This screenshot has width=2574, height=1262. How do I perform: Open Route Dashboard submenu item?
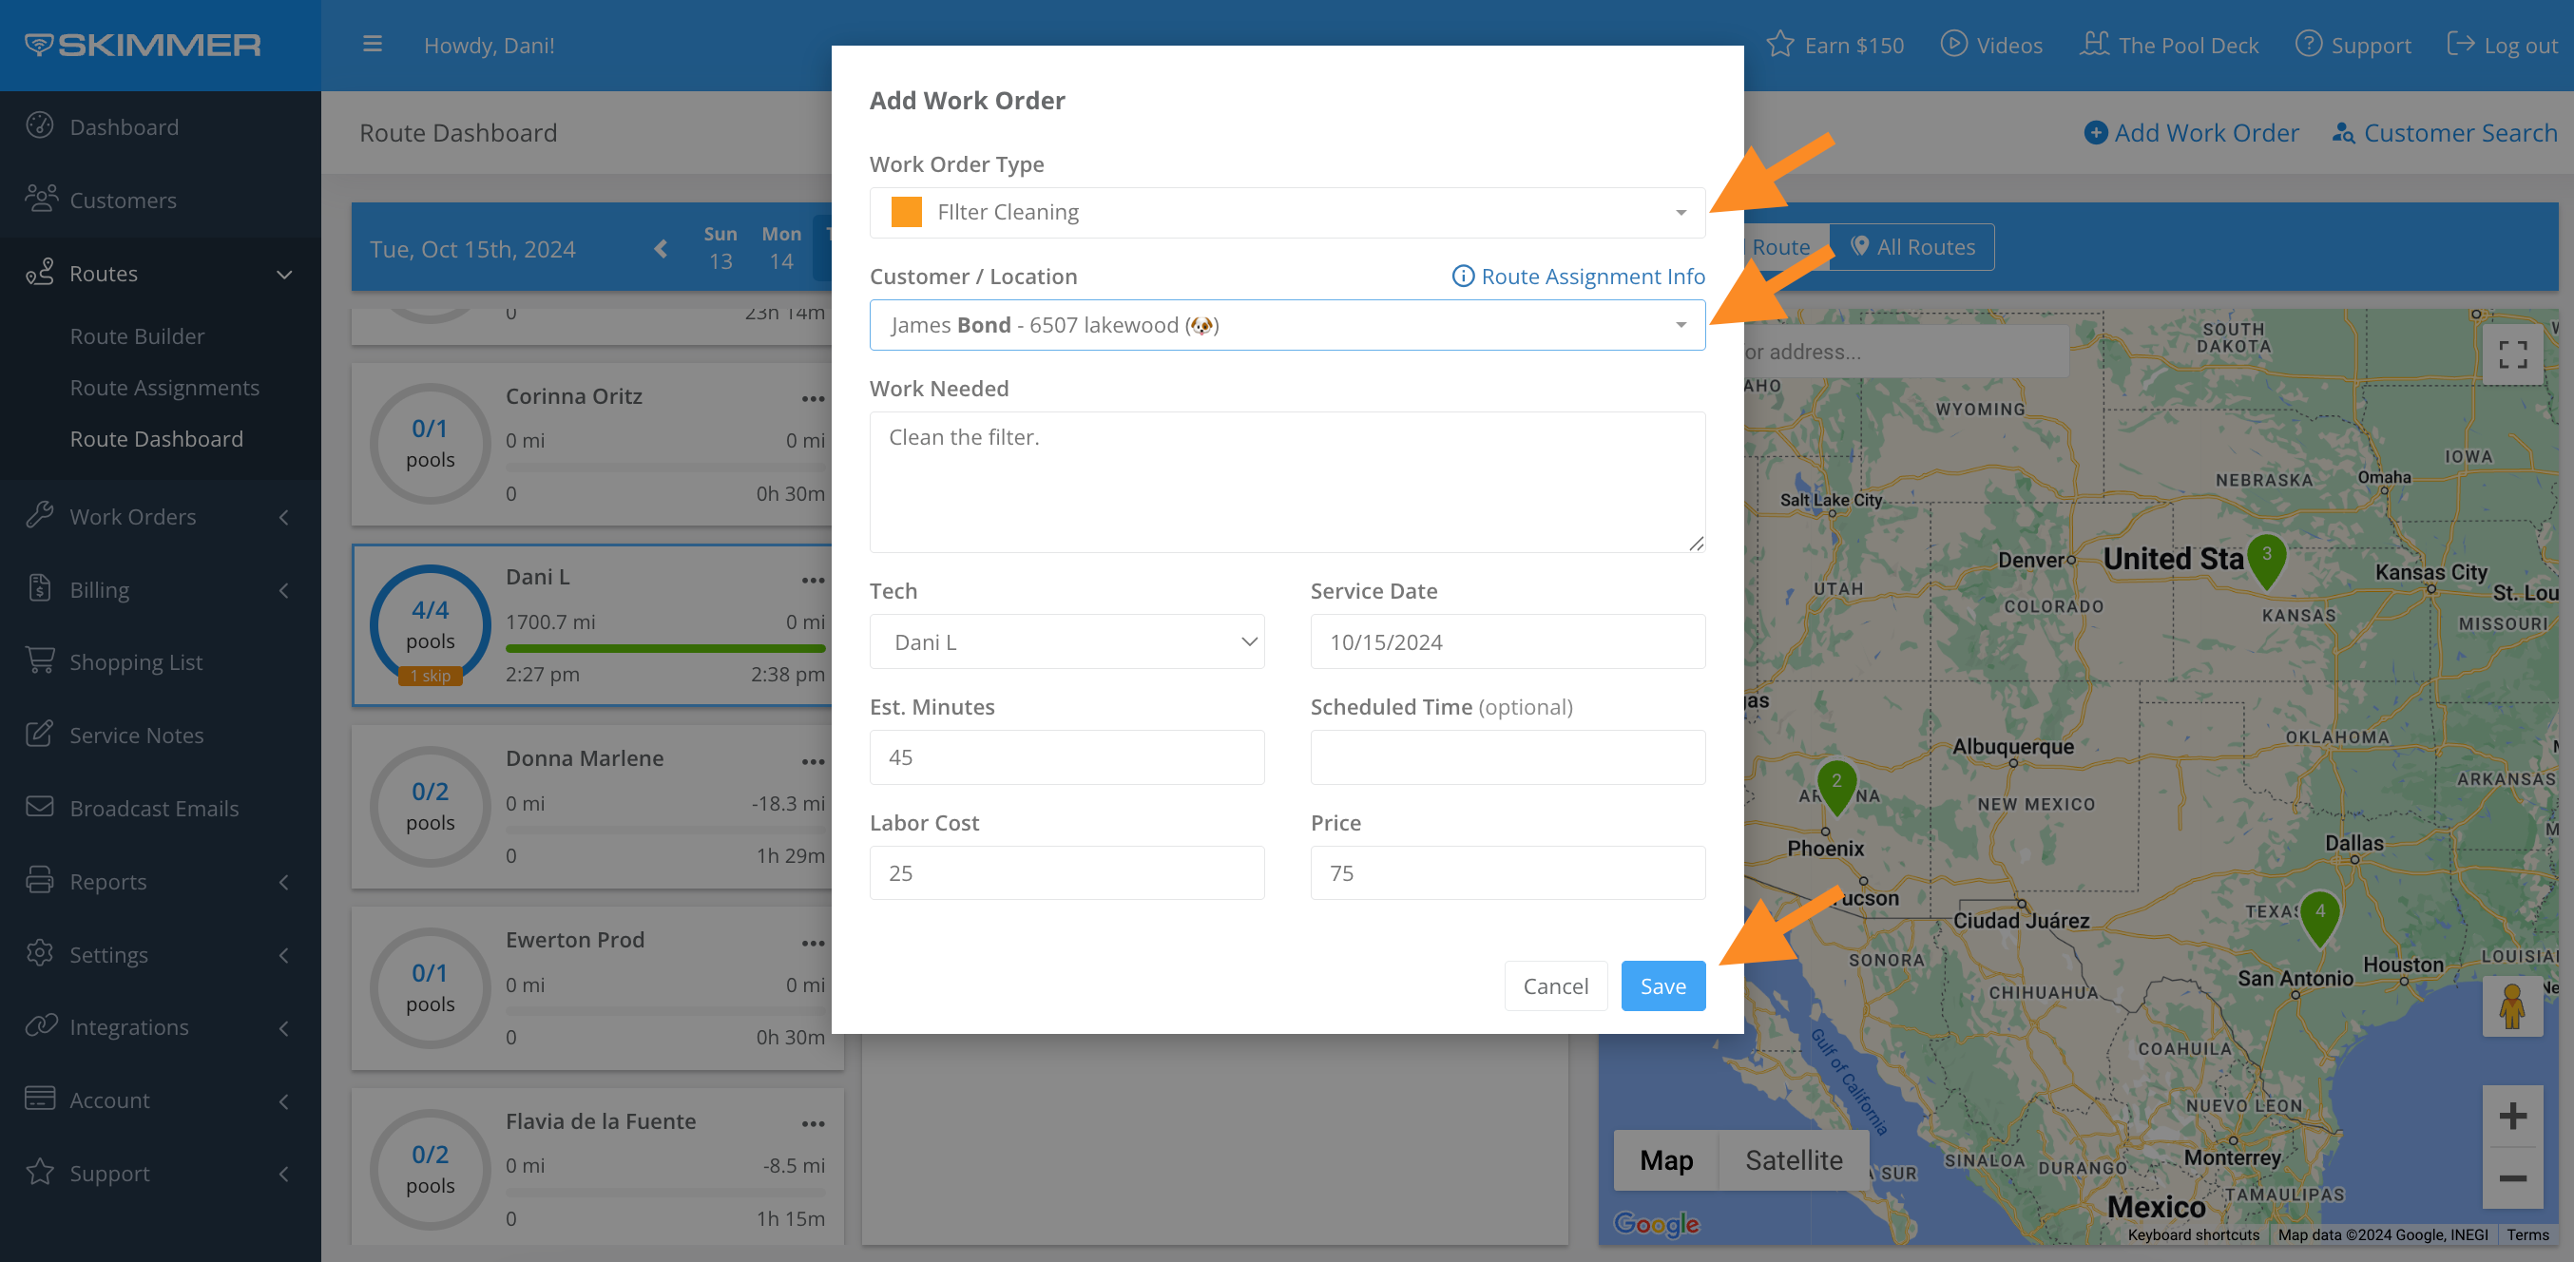click(x=157, y=439)
